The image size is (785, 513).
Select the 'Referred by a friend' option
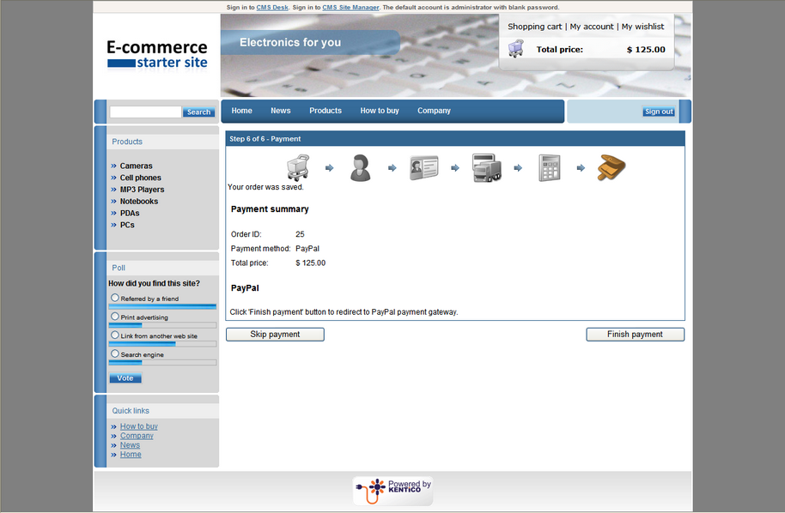point(115,298)
